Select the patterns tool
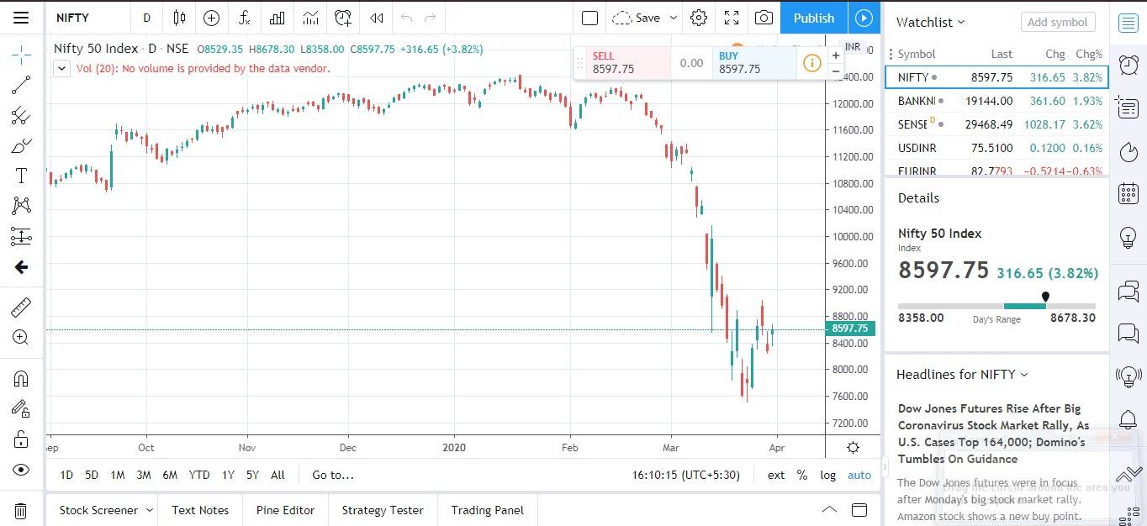1147x526 pixels. point(21,206)
